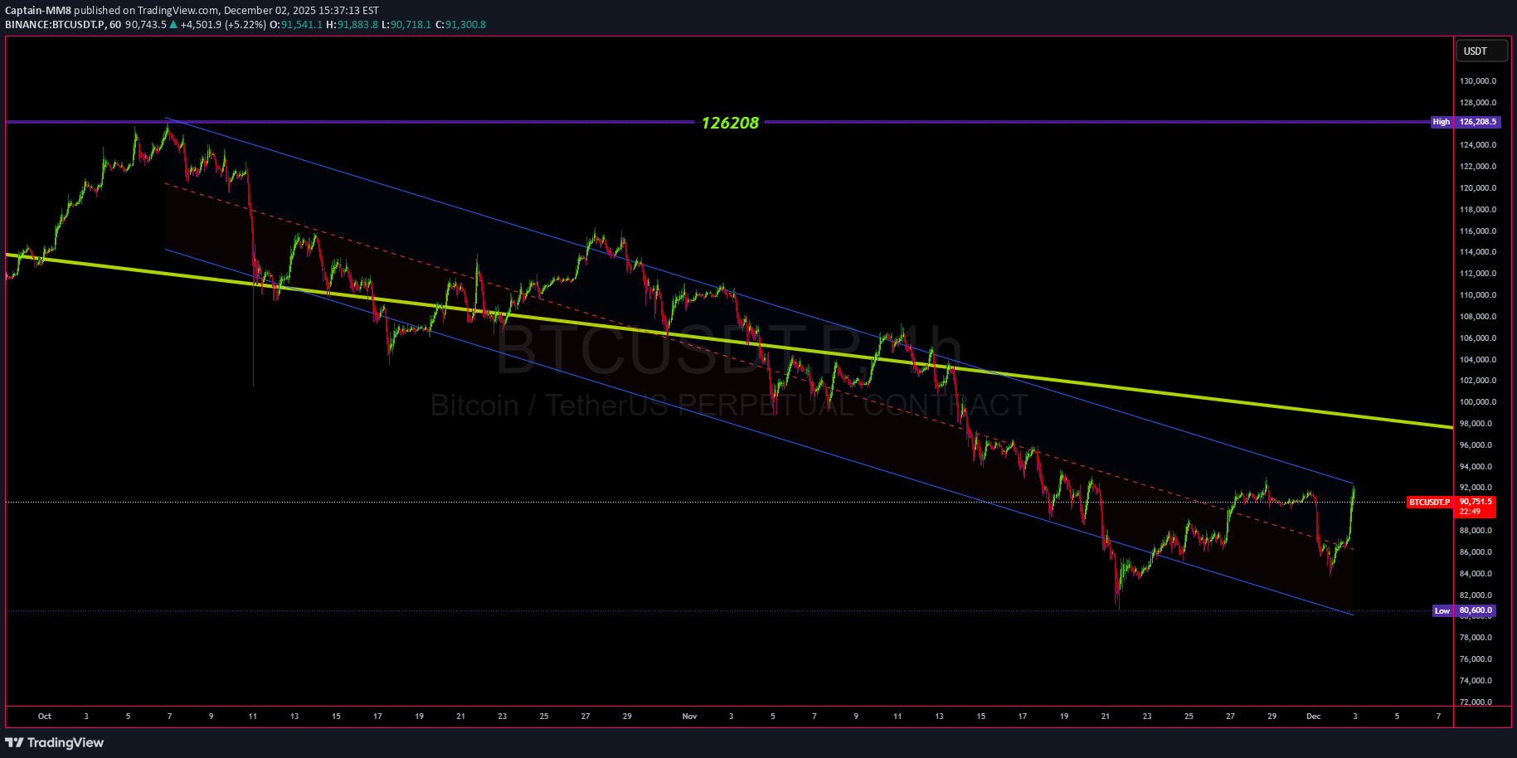This screenshot has width=1517, height=758.
Task: Click the Captain-MM8 author name
Action: (x=38, y=11)
